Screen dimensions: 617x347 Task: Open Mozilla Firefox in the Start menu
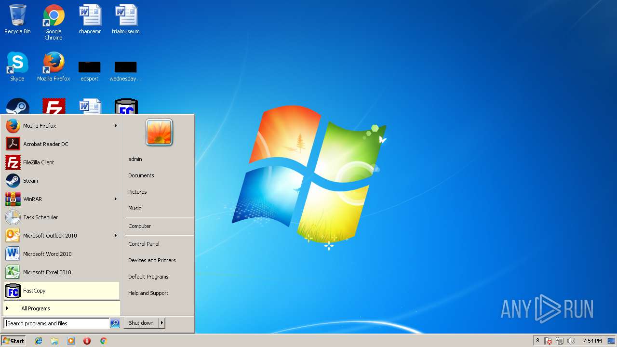click(61, 126)
